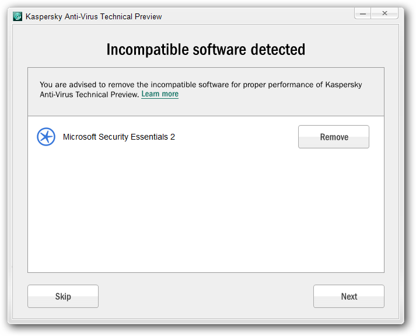Click Anti-Virus Technical Preview text before Learn more
The height and width of the screenshot is (336, 416).
coord(89,94)
